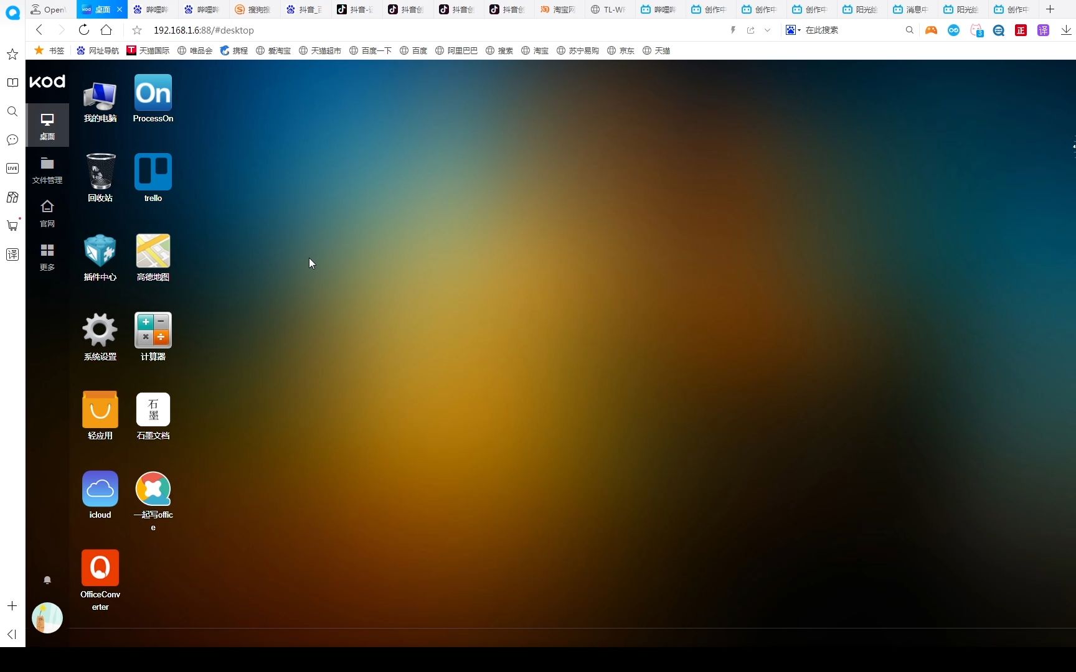
Task: Open the reading book icon in browser sidebar
Action: 12,83
